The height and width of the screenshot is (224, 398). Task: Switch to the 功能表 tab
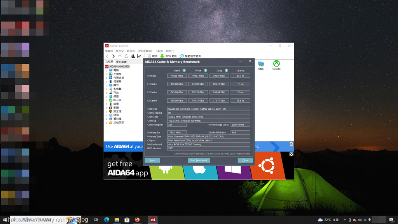coord(109,62)
